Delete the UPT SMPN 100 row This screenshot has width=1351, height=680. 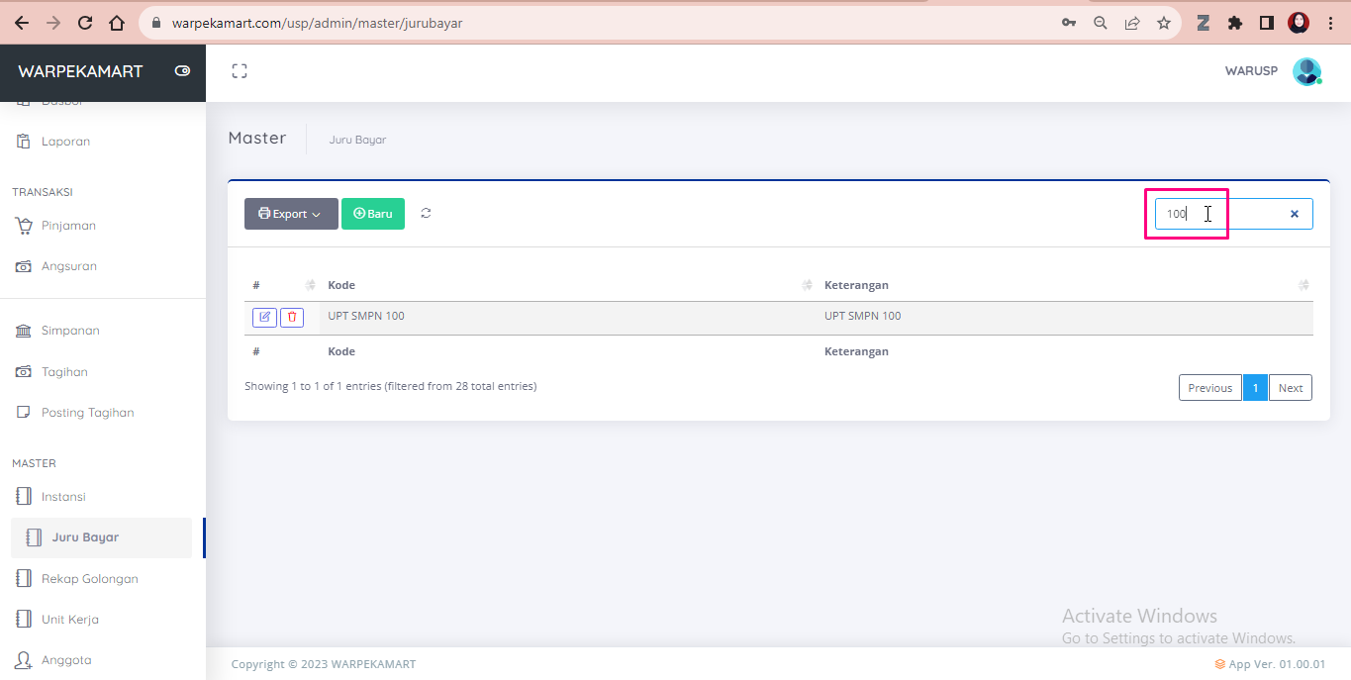(x=292, y=317)
